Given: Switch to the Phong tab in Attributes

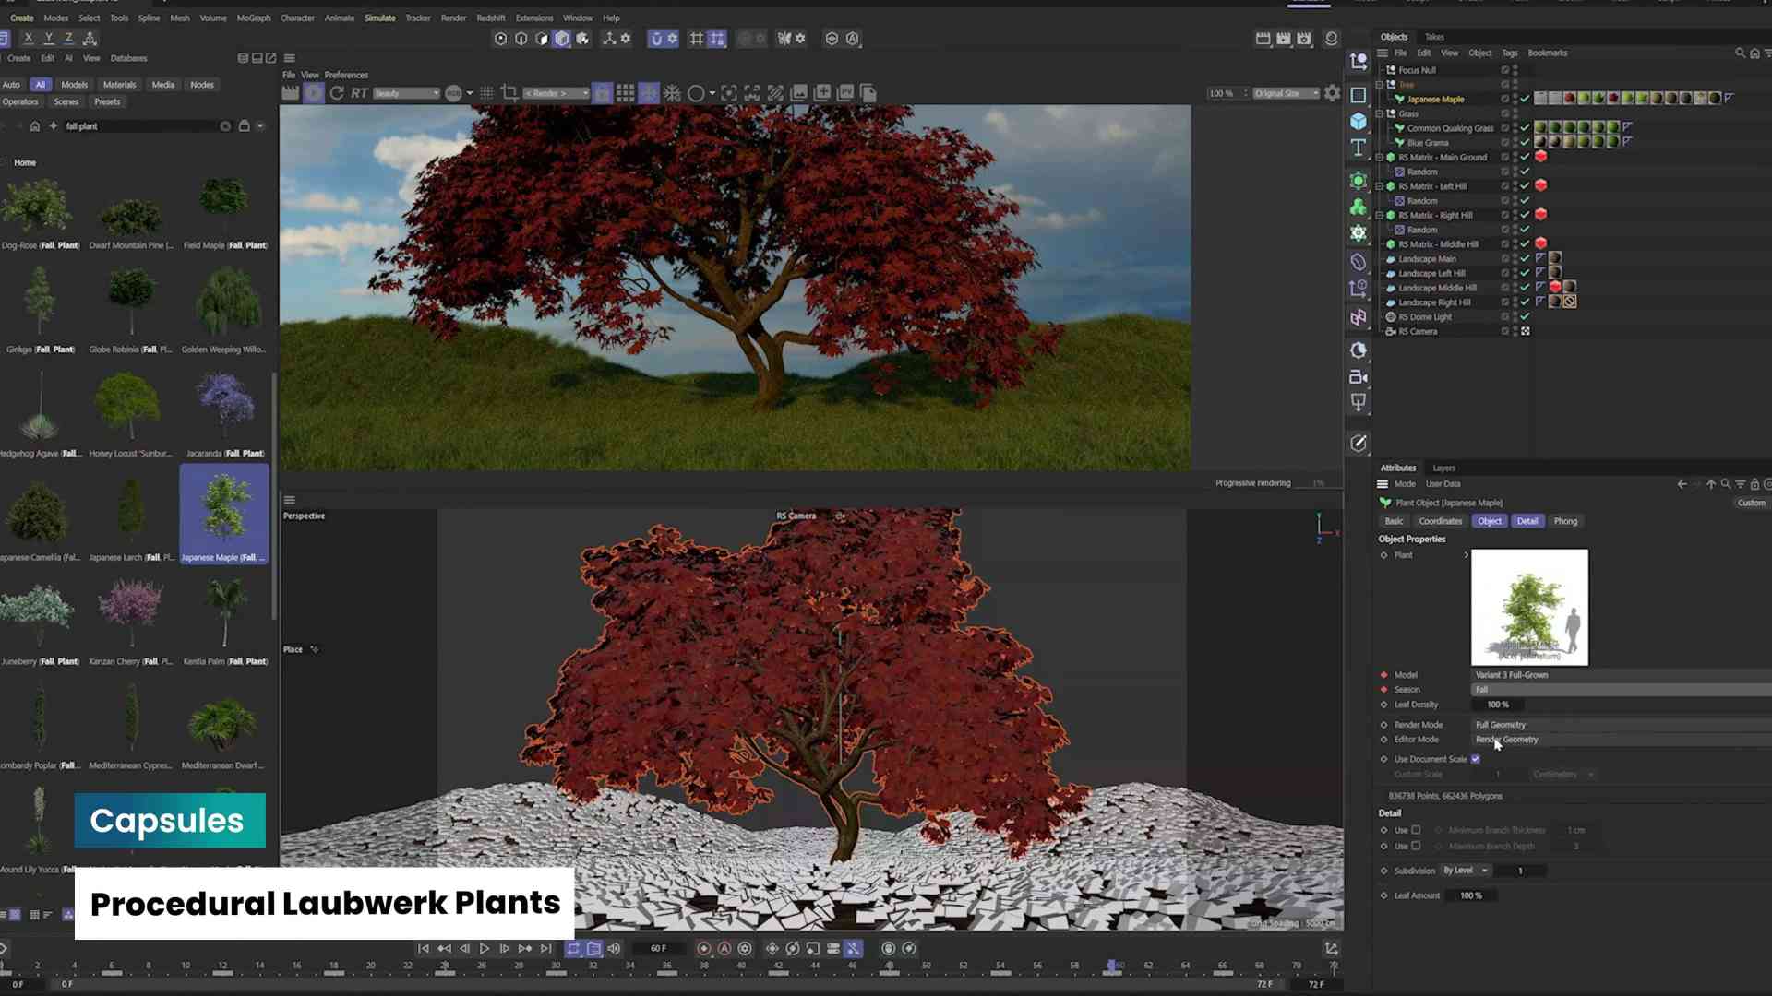Looking at the screenshot, I should point(1565,521).
